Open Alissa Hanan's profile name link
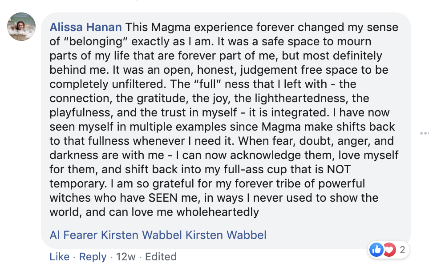This screenshot has width=429, height=271. (x=85, y=28)
